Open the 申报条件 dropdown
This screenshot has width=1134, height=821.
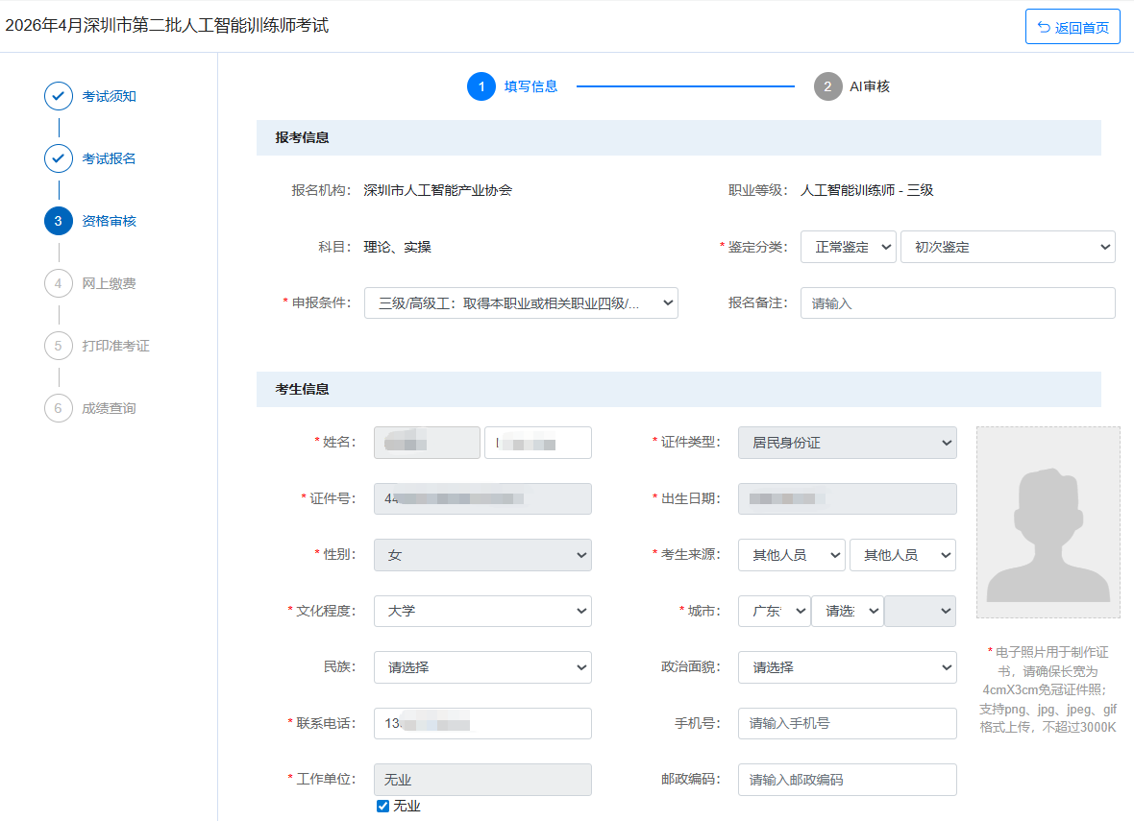521,303
